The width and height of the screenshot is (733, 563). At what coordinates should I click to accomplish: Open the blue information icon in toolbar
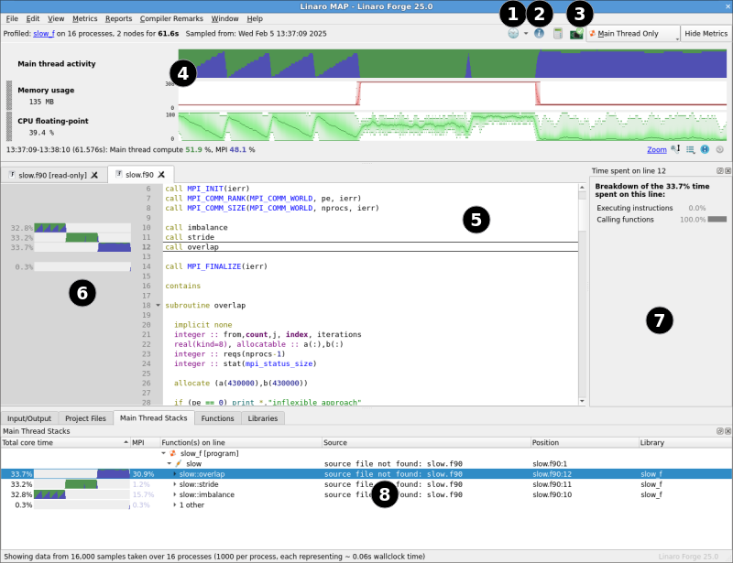pyautogui.click(x=539, y=34)
